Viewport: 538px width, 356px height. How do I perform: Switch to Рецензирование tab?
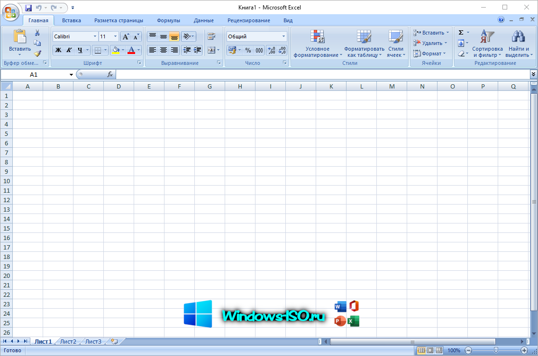(x=249, y=20)
